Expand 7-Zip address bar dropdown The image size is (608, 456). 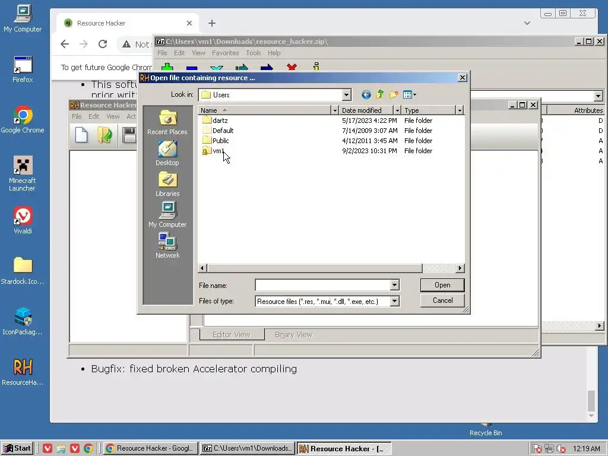(598, 96)
